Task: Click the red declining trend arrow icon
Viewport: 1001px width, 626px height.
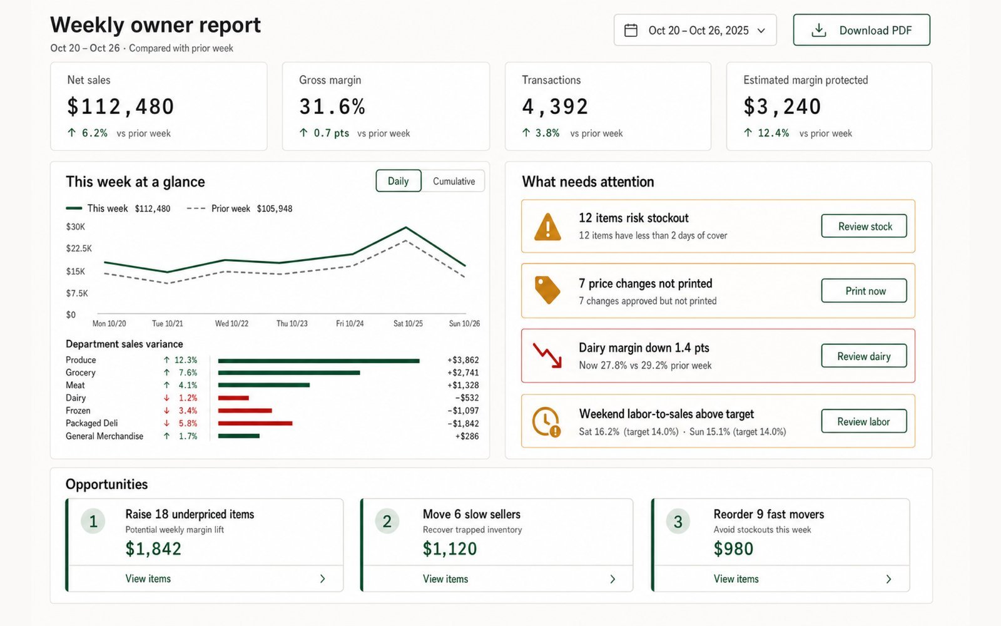Action: 547,356
